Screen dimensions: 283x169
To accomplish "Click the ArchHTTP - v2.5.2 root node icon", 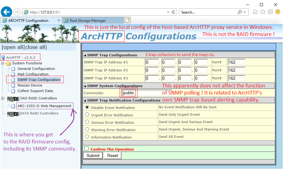I will (x=3, y=58).
